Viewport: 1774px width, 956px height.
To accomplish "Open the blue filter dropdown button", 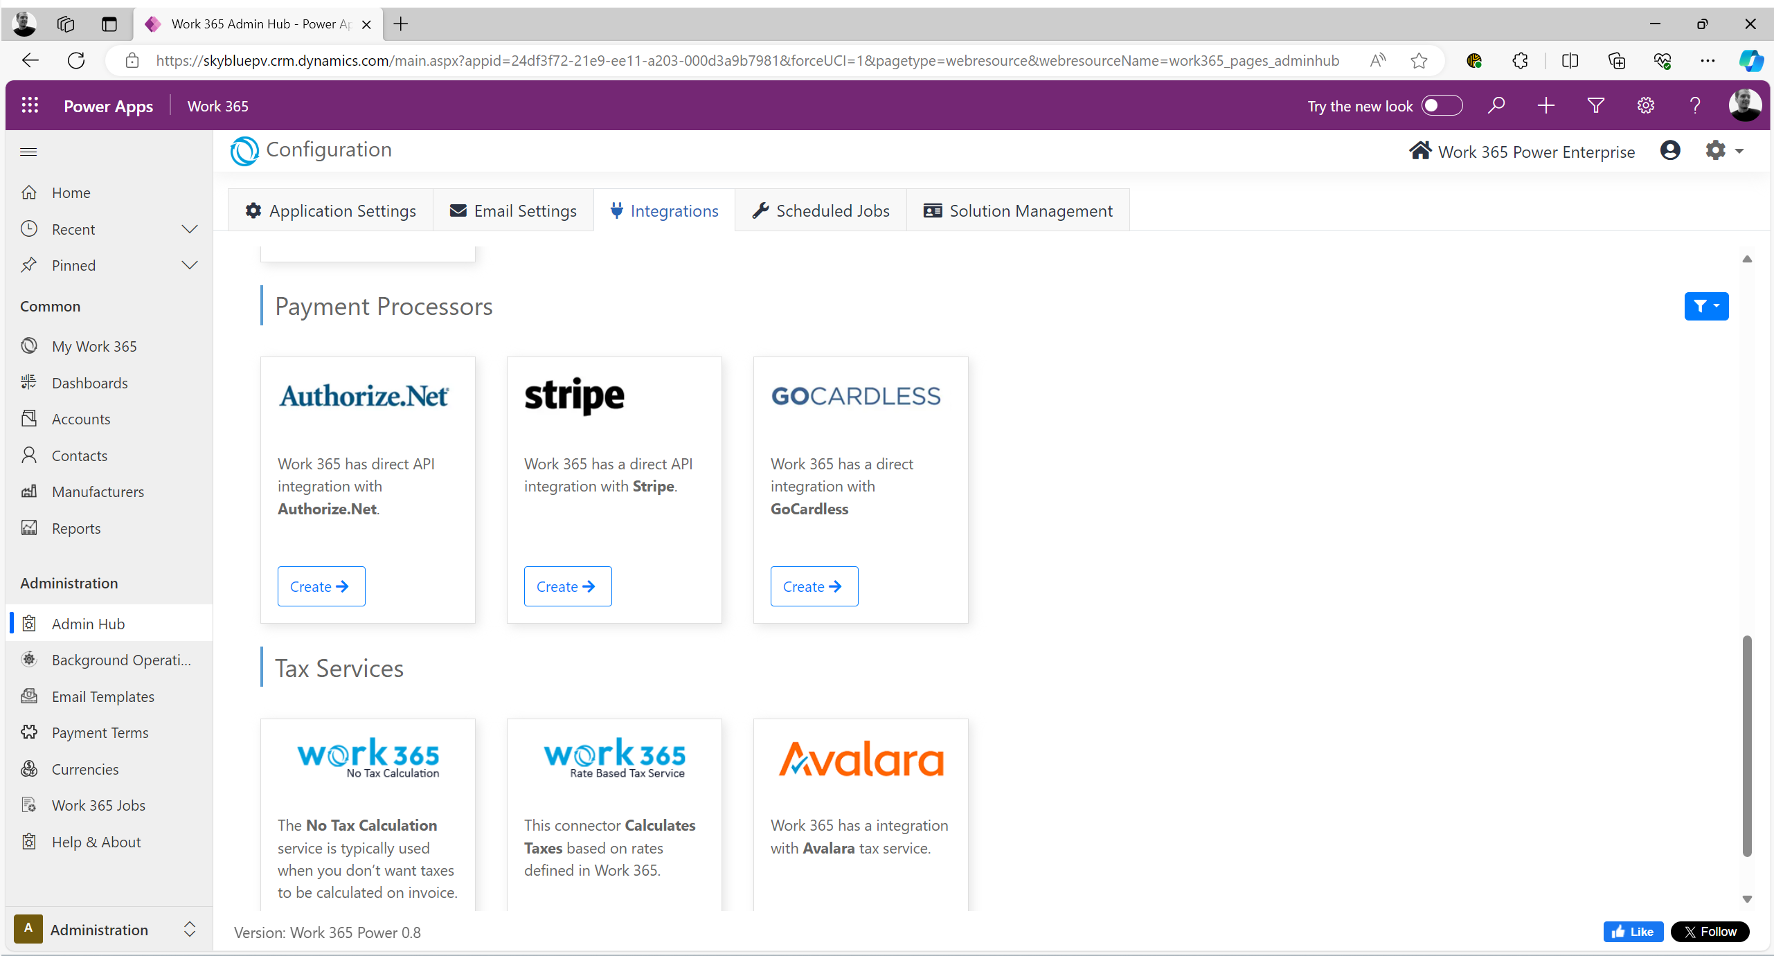I will point(1706,306).
